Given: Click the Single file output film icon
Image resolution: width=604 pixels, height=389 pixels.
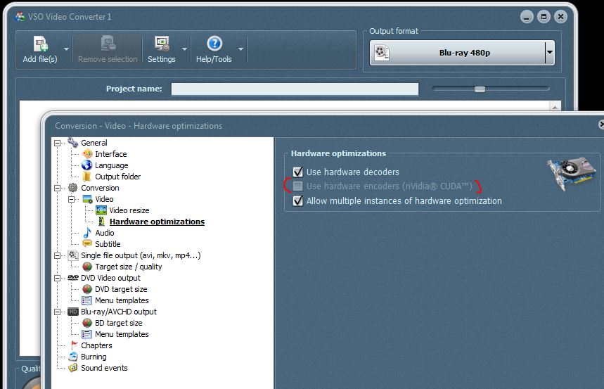Looking at the screenshot, I should click(73, 255).
